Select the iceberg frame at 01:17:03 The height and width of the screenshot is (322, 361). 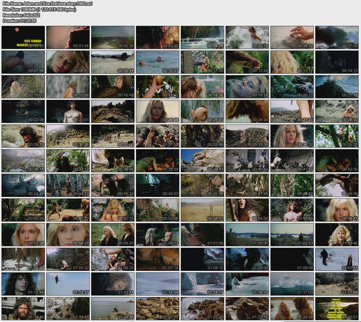292,284
